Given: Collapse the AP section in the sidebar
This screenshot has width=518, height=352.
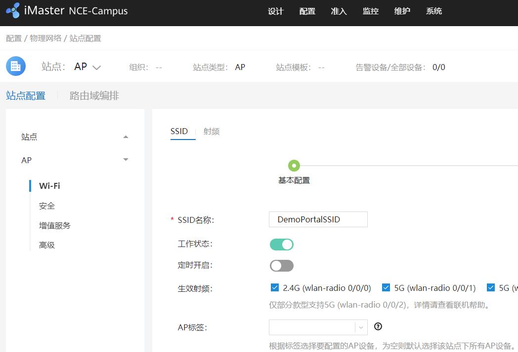Looking at the screenshot, I should [126, 160].
